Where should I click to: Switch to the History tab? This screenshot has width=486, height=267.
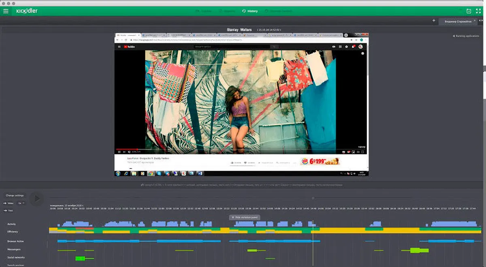point(250,11)
